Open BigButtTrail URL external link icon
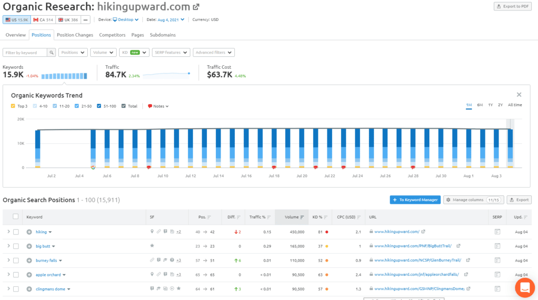 pyautogui.click(x=458, y=246)
